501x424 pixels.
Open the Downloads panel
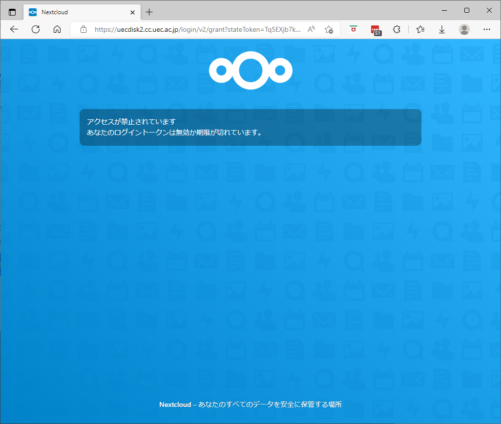442,29
